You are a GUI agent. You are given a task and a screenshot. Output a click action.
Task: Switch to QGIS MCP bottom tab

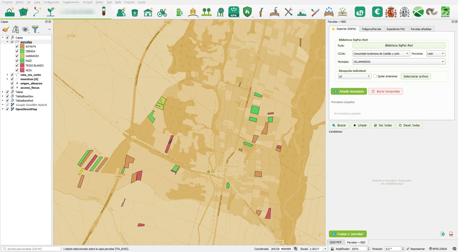coord(335,242)
